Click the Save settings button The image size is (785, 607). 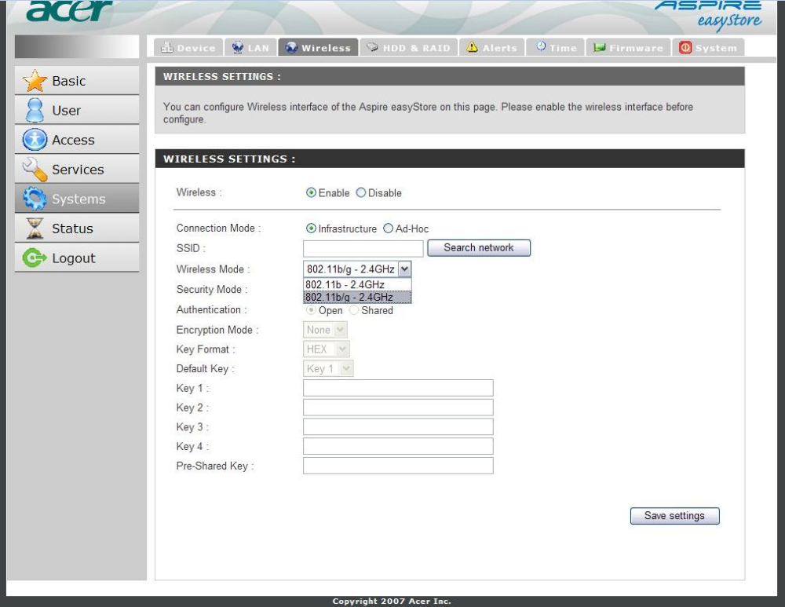674,516
